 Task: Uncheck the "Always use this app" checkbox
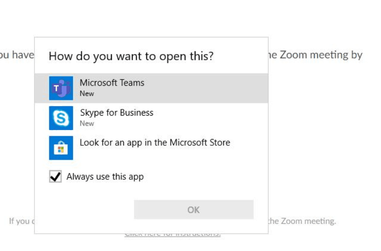point(55,177)
